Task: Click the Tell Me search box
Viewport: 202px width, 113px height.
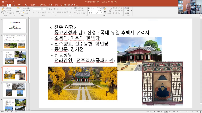Action: tap(69, 5)
